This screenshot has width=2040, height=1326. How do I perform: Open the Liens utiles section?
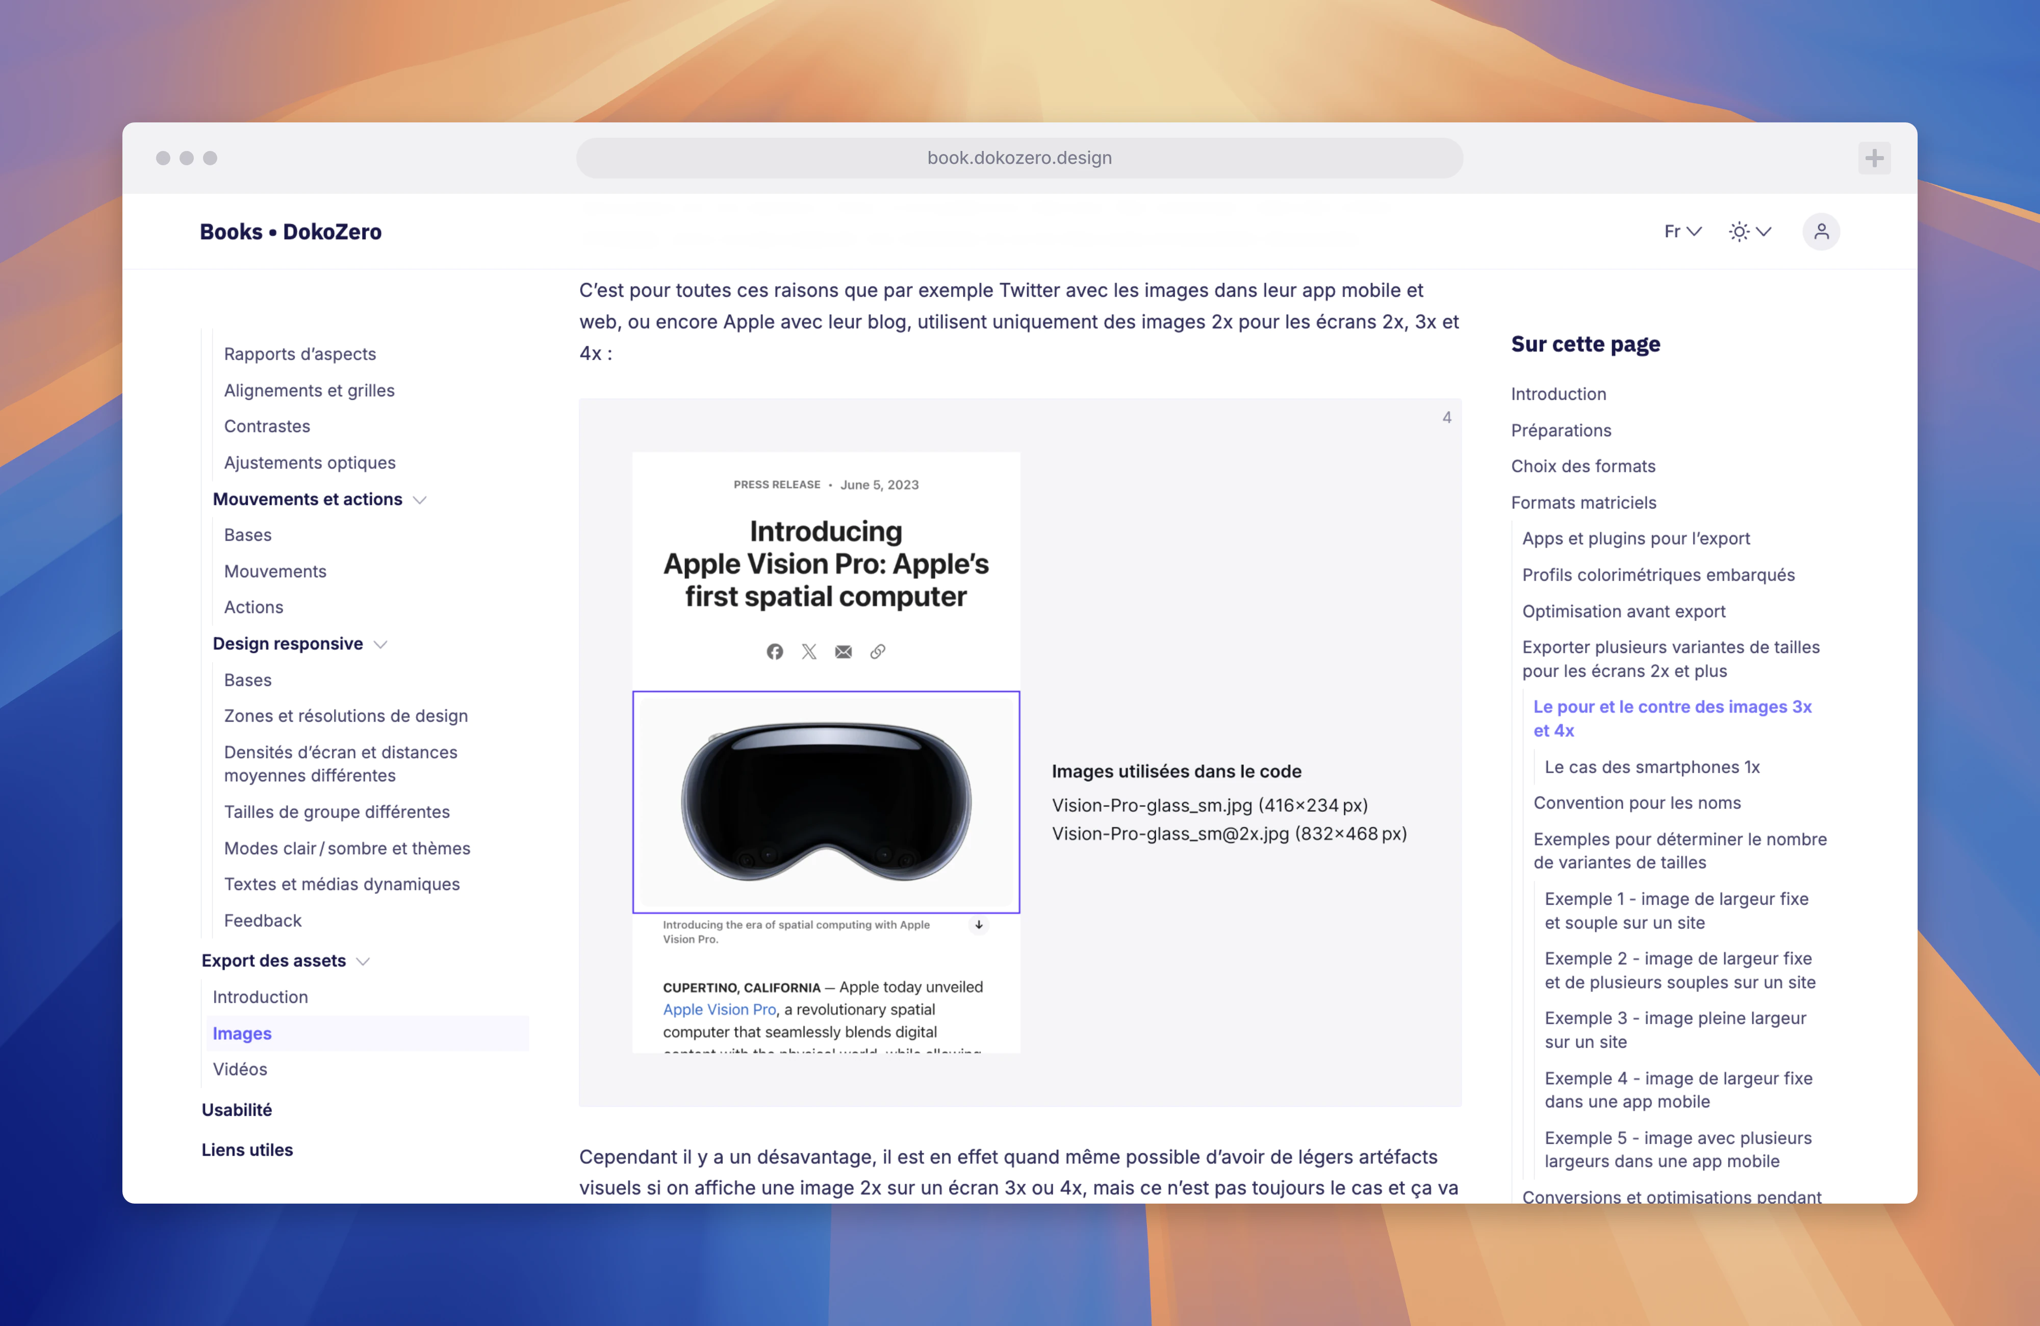pyautogui.click(x=247, y=1150)
